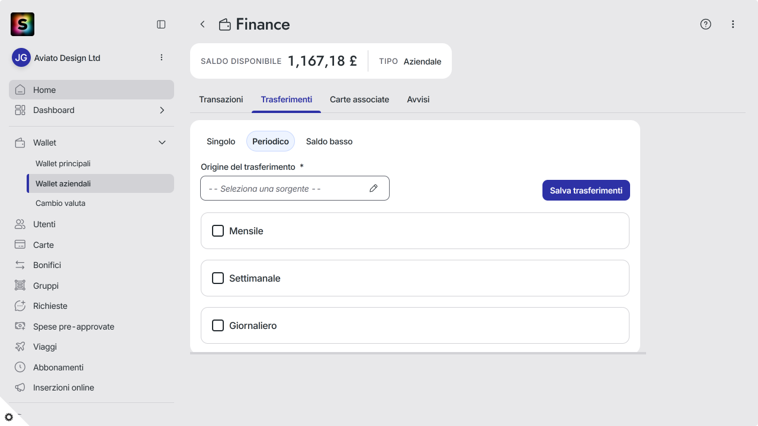Expand the Dashboard submenu chevron
The height and width of the screenshot is (426, 758).
click(162, 110)
